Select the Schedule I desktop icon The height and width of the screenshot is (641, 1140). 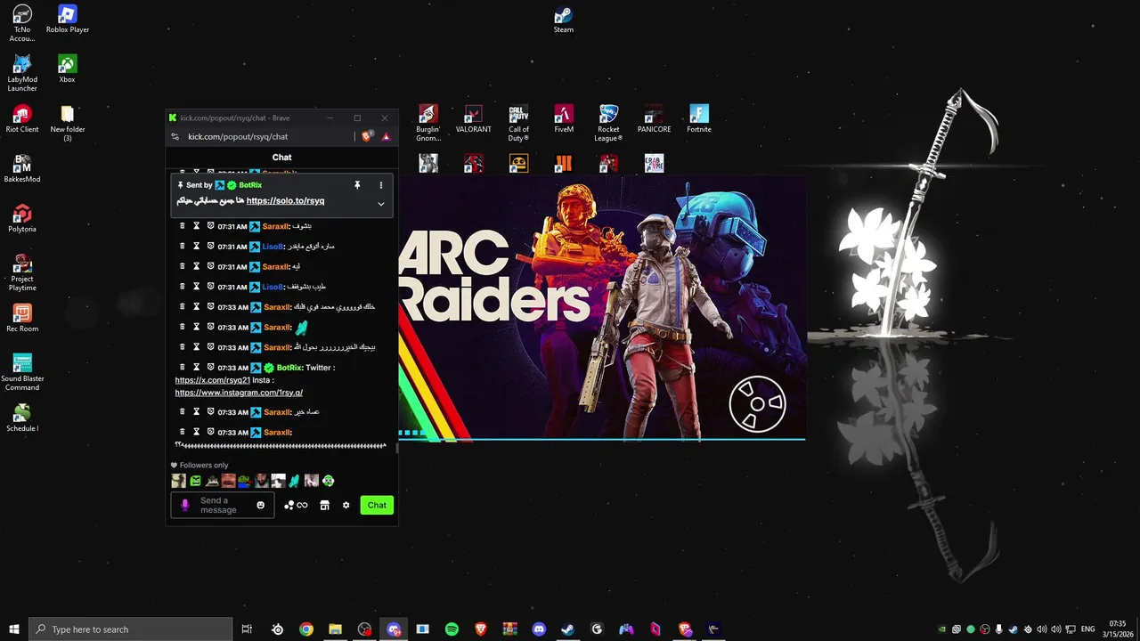22,418
